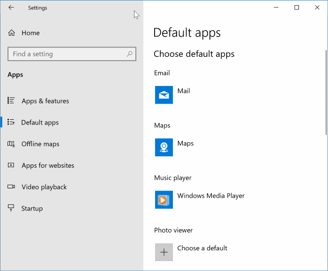Change default Maps app label
The width and height of the screenshot is (328, 271).
tap(186, 143)
